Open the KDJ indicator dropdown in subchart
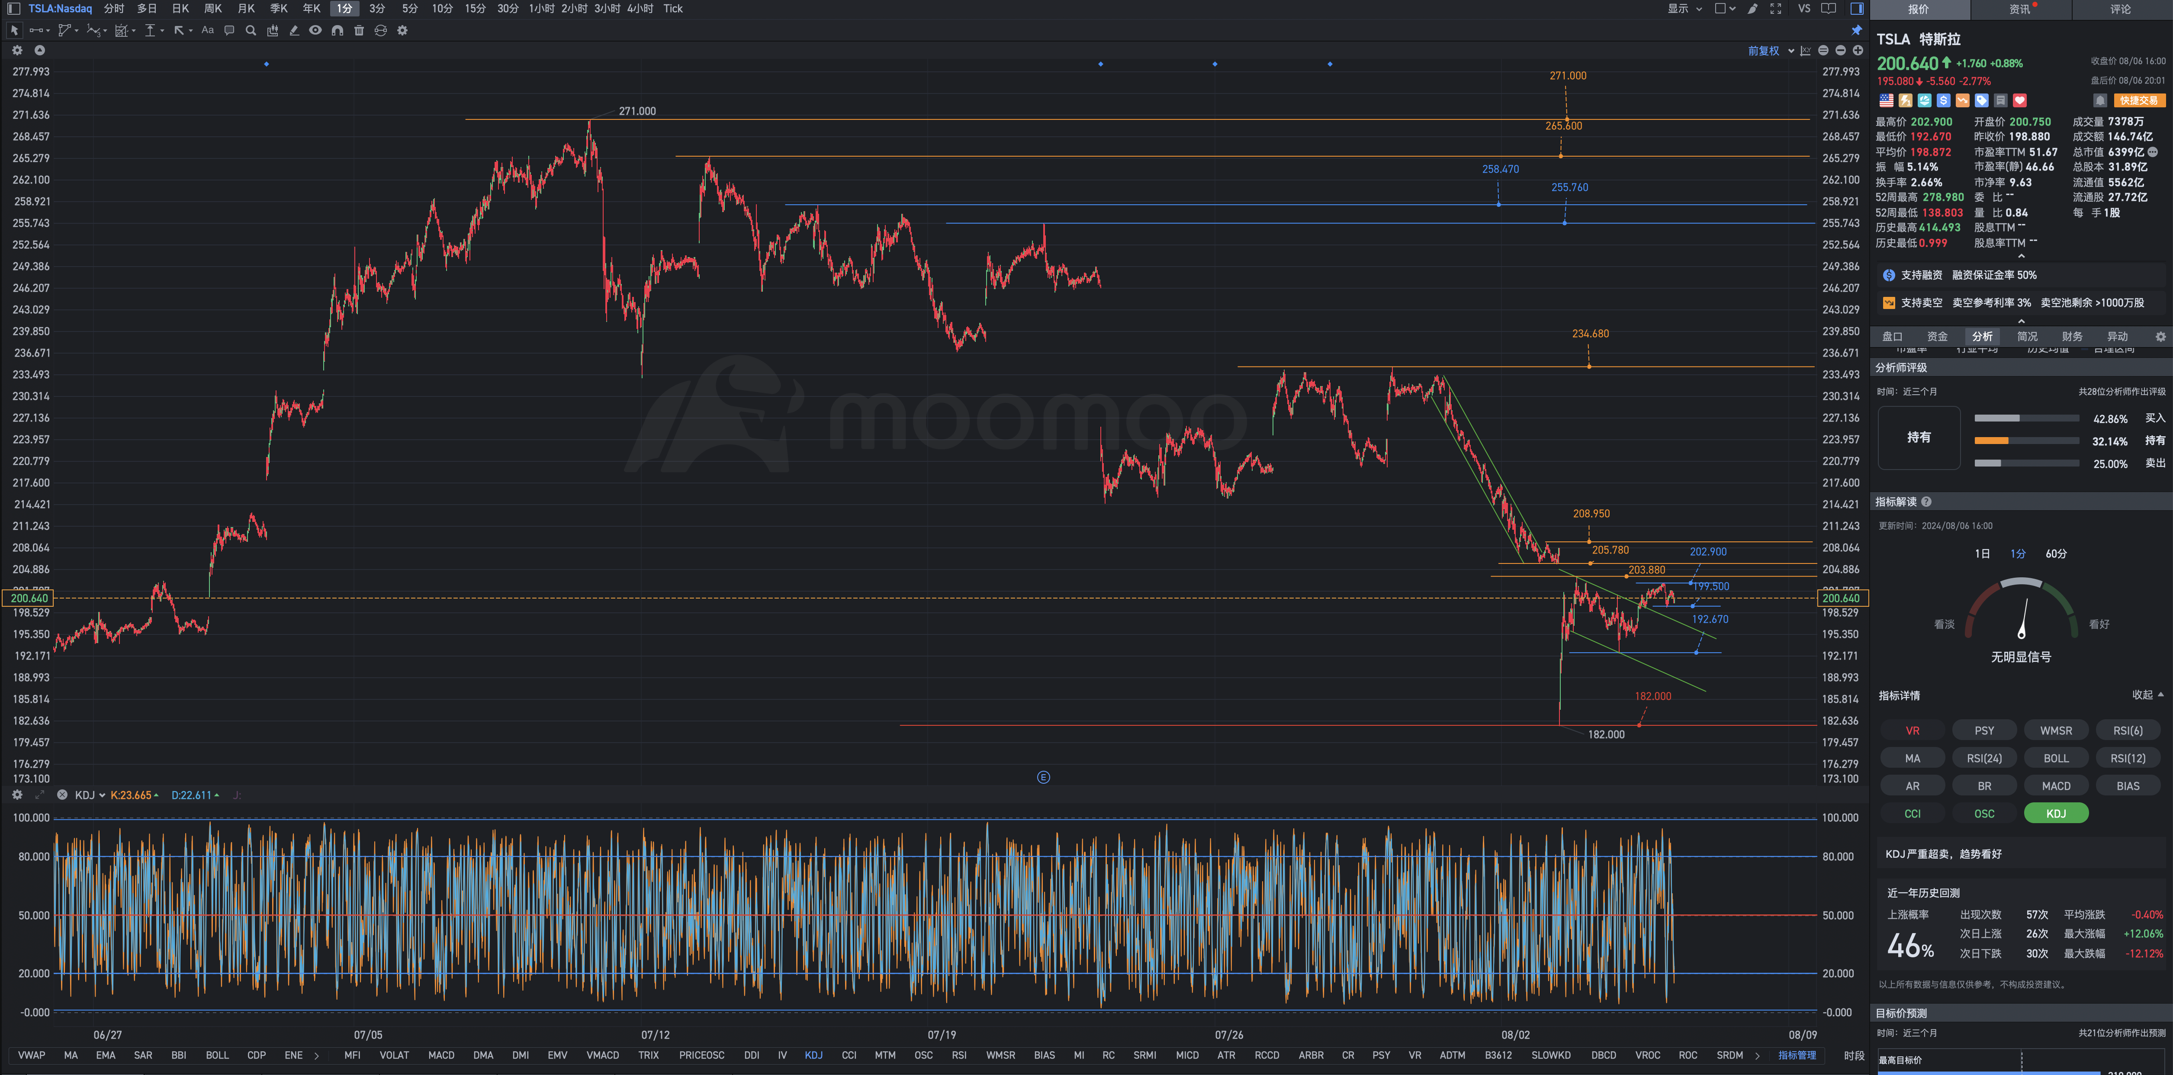2173x1075 pixels. coord(90,795)
